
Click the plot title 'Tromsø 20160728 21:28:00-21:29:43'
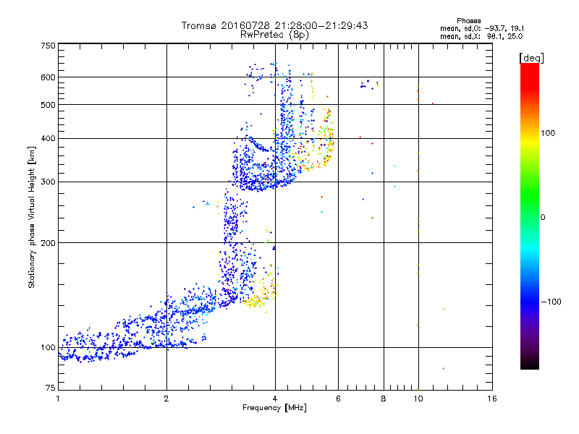tap(274, 25)
